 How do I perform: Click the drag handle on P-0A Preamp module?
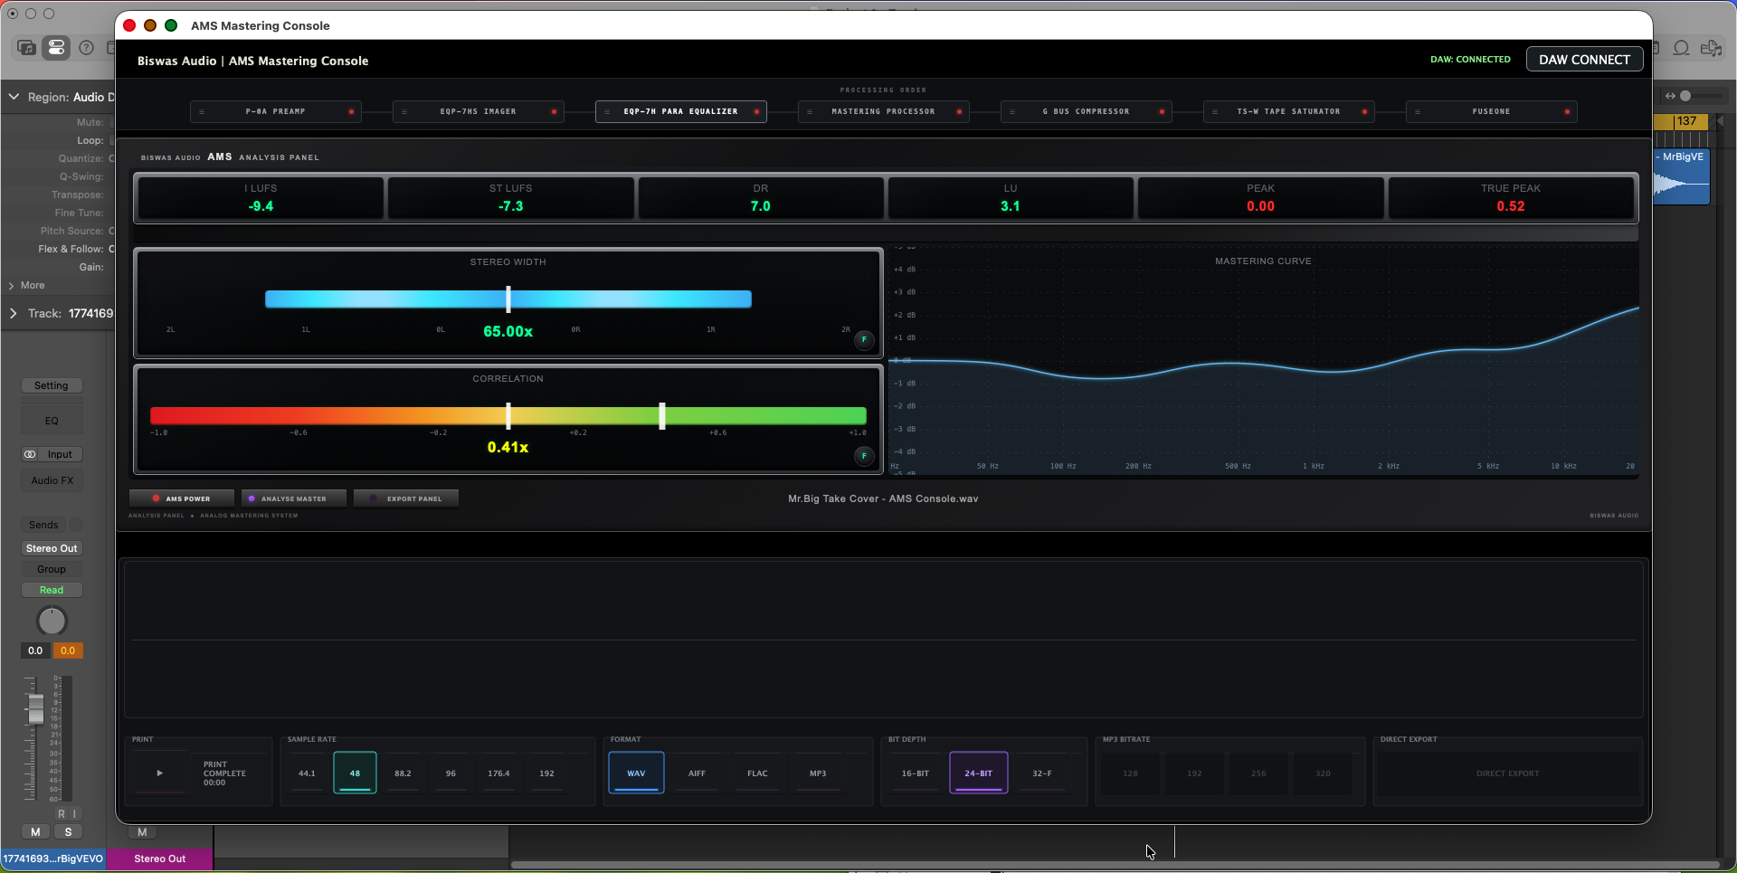[202, 112]
